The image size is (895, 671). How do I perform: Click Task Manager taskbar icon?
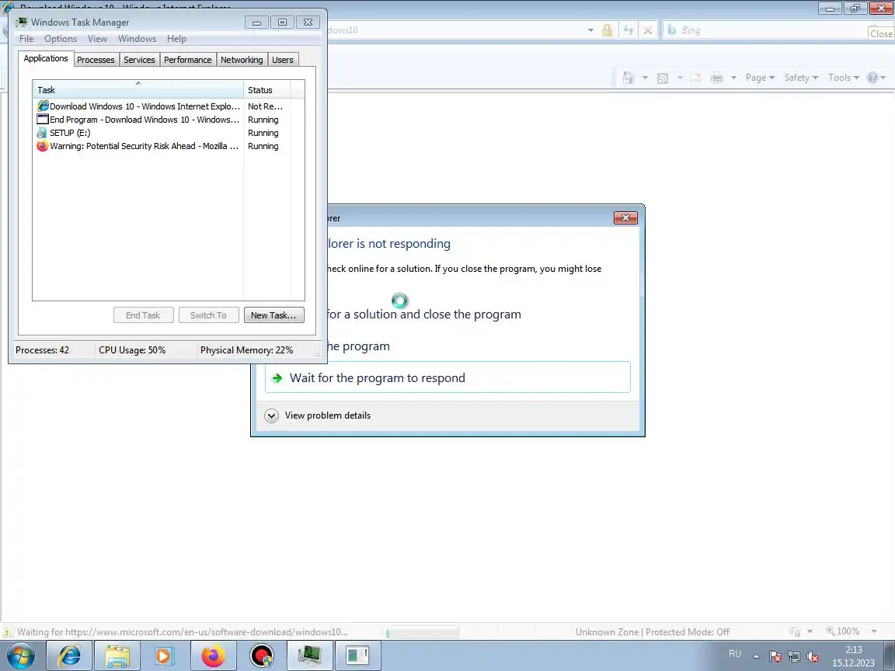tap(309, 655)
